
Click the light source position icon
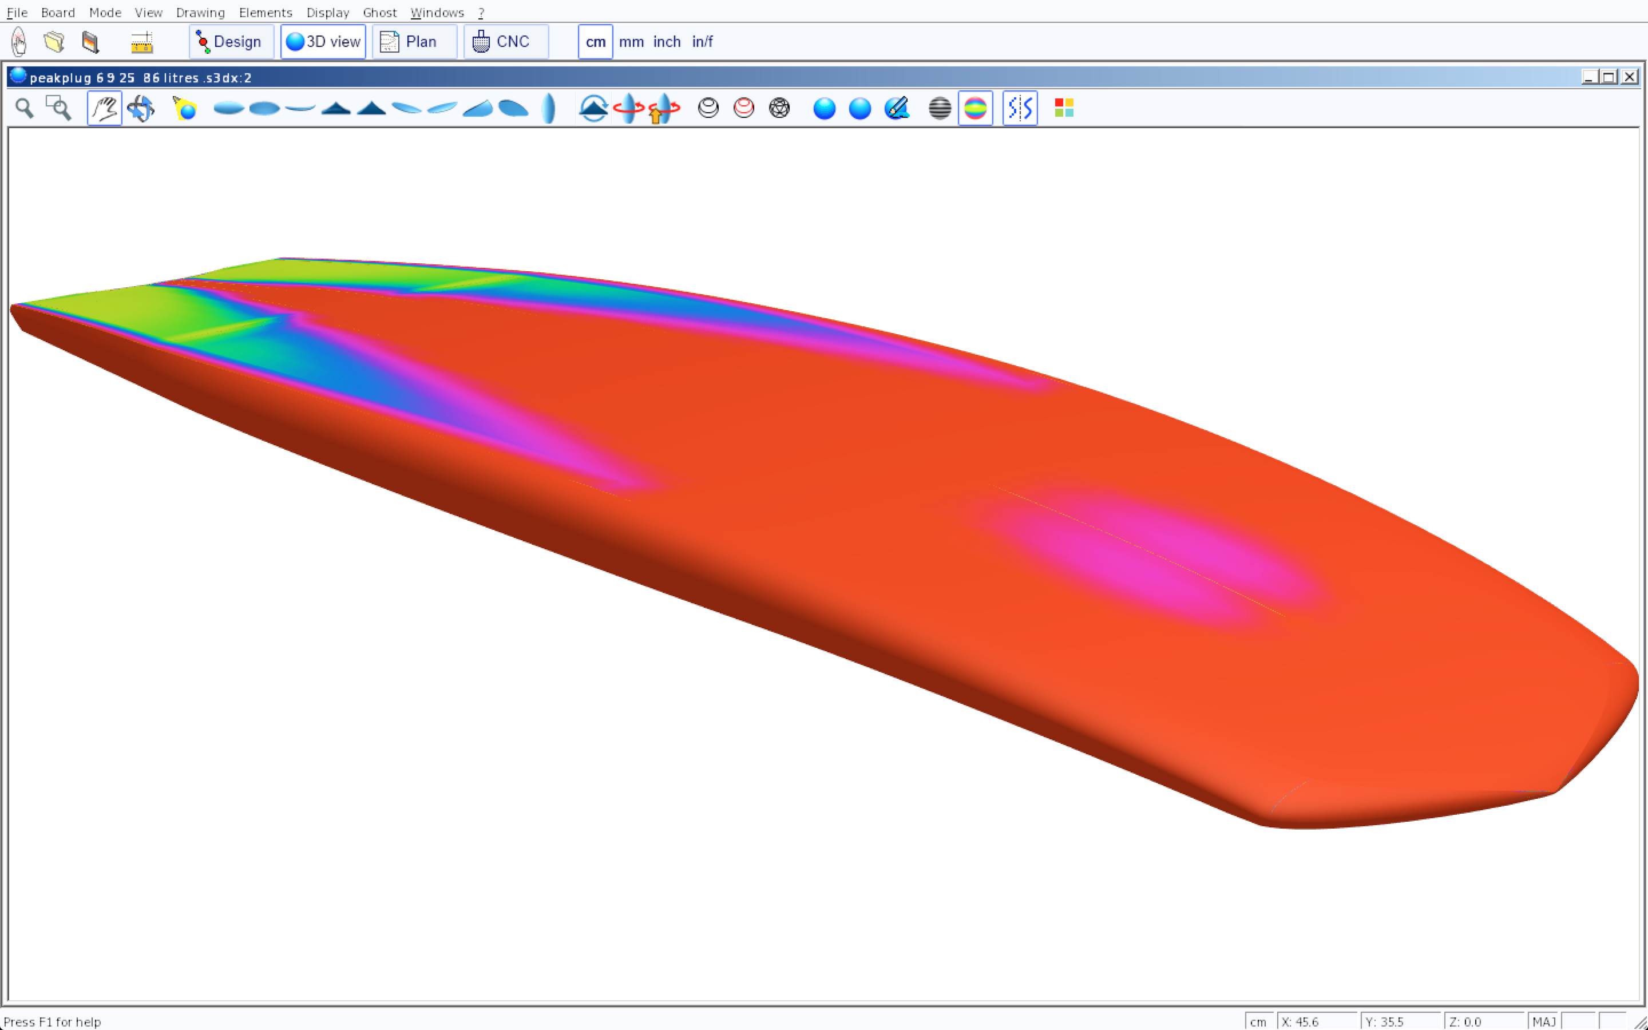(185, 108)
